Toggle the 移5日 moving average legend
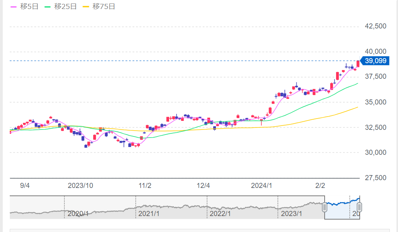This screenshot has height=232, width=398. pyautogui.click(x=28, y=7)
